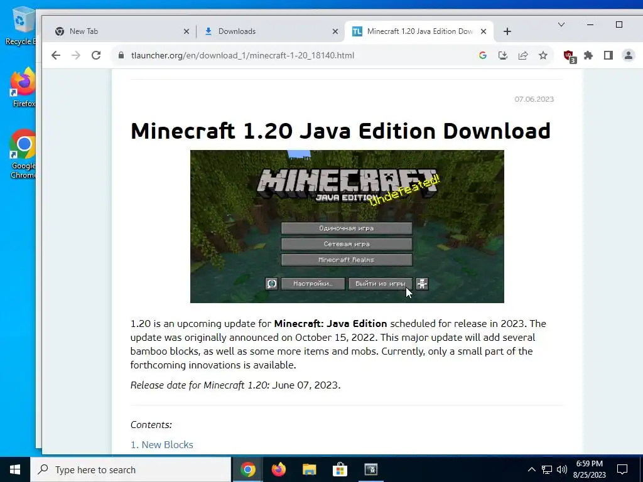The height and width of the screenshot is (482, 643).
Task: Open Microsoft Store from the taskbar
Action: click(340, 469)
